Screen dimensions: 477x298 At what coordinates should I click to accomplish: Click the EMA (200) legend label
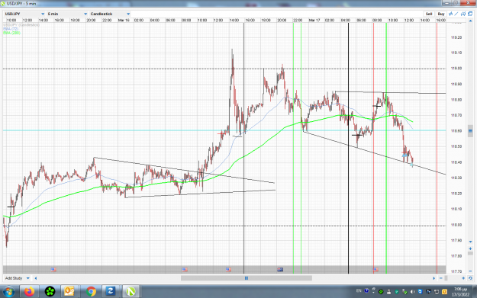pos(12,33)
